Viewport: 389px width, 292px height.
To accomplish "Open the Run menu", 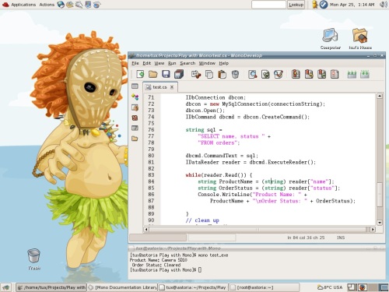I will click(x=172, y=63).
